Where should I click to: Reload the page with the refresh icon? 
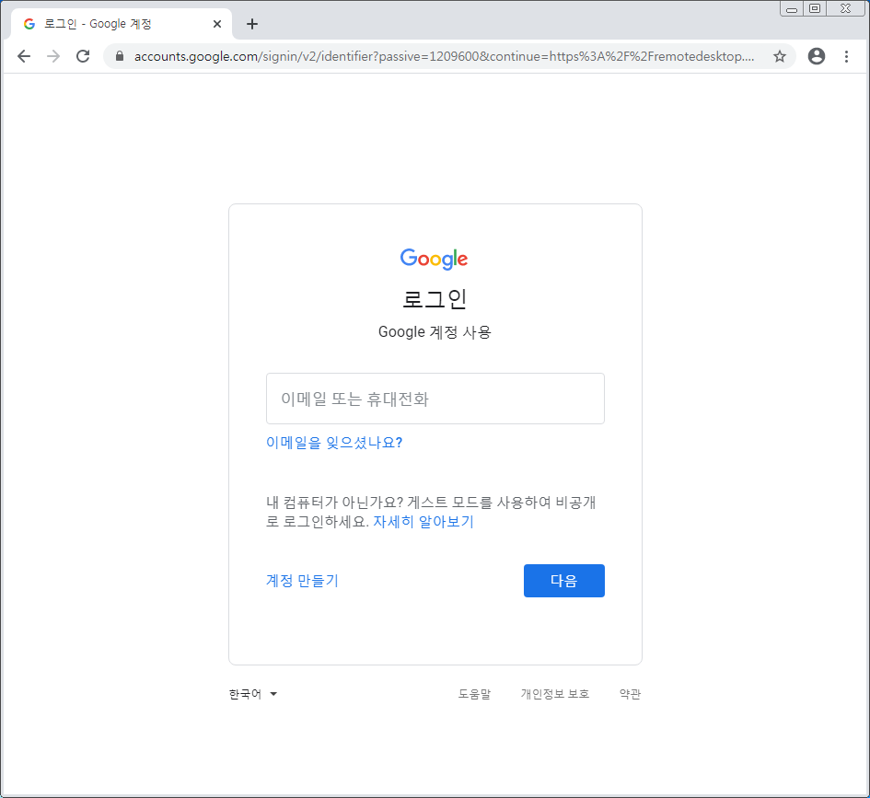(83, 56)
